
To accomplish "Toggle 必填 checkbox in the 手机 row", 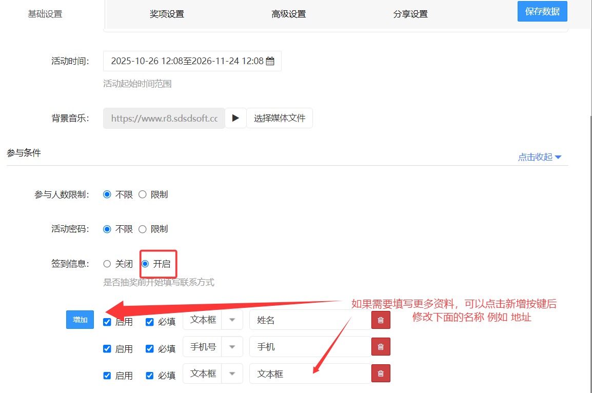I will (150, 349).
